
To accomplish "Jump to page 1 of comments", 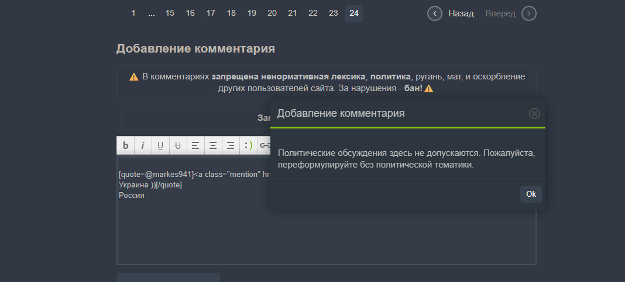I will point(133,13).
